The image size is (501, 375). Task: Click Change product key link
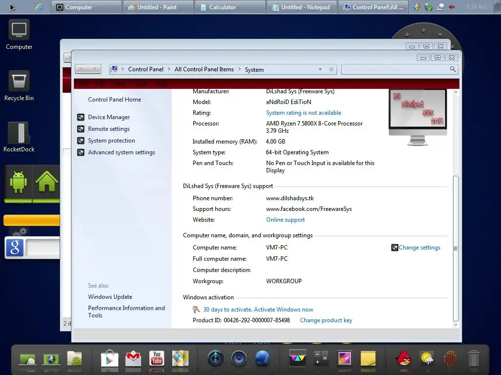point(326,320)
